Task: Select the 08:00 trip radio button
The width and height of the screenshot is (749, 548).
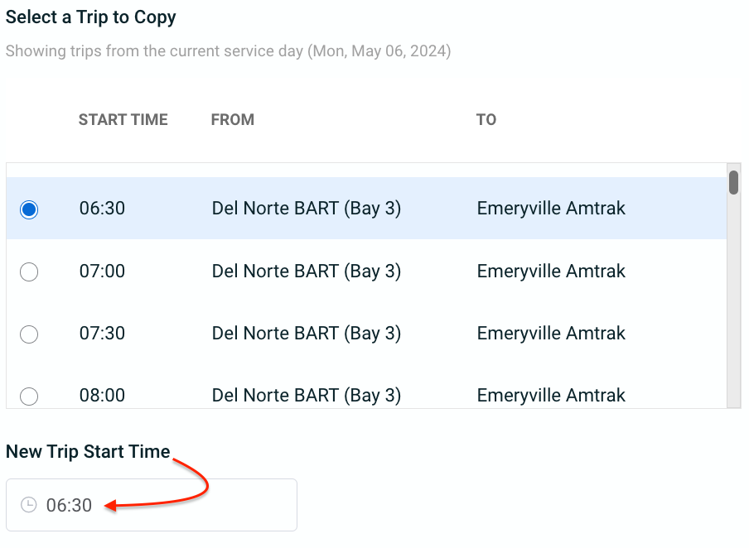Action: coord(29,396)
